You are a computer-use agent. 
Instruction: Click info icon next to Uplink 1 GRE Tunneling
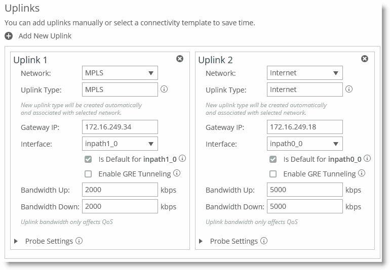coord(177,173)
